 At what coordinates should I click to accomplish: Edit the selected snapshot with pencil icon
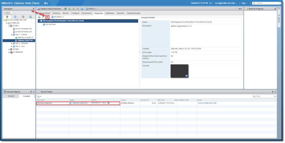pos(43,17)
